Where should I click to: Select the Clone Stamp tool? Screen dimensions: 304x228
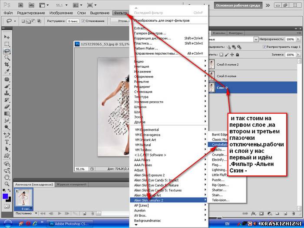tap(7, 93)
